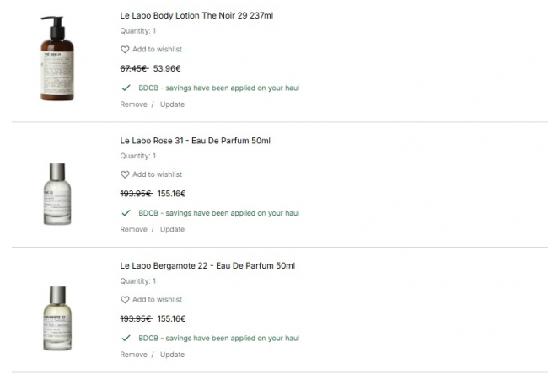Update Le Labo Body Lotion quantity

[172, 104]
